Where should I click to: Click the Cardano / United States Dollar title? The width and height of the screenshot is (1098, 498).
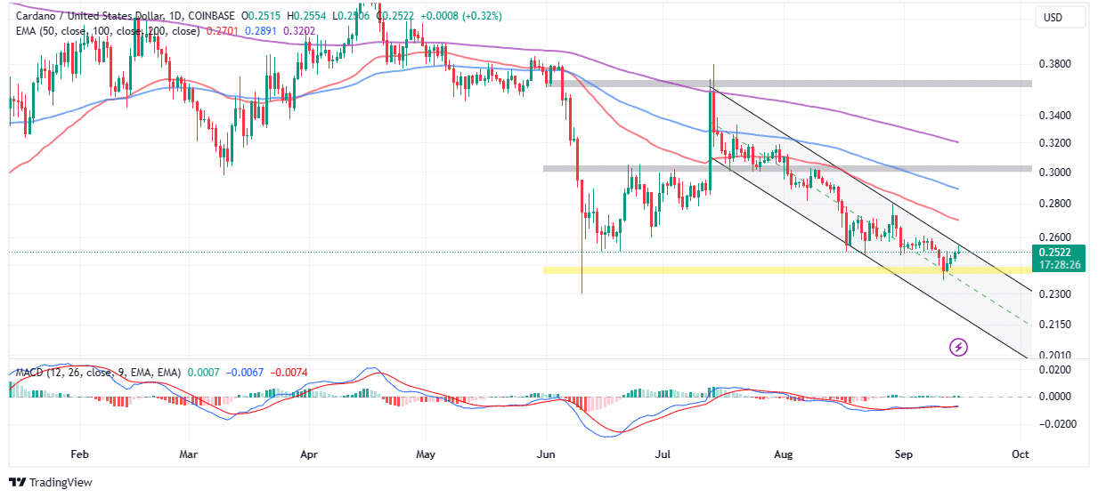[98, 16]
